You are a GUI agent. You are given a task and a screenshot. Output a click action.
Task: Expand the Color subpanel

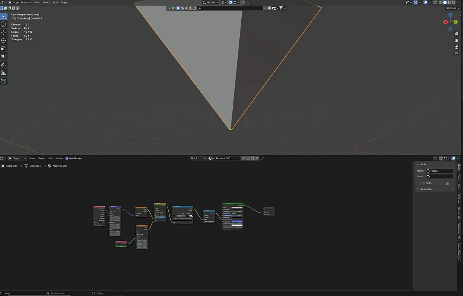click(421, 183)
